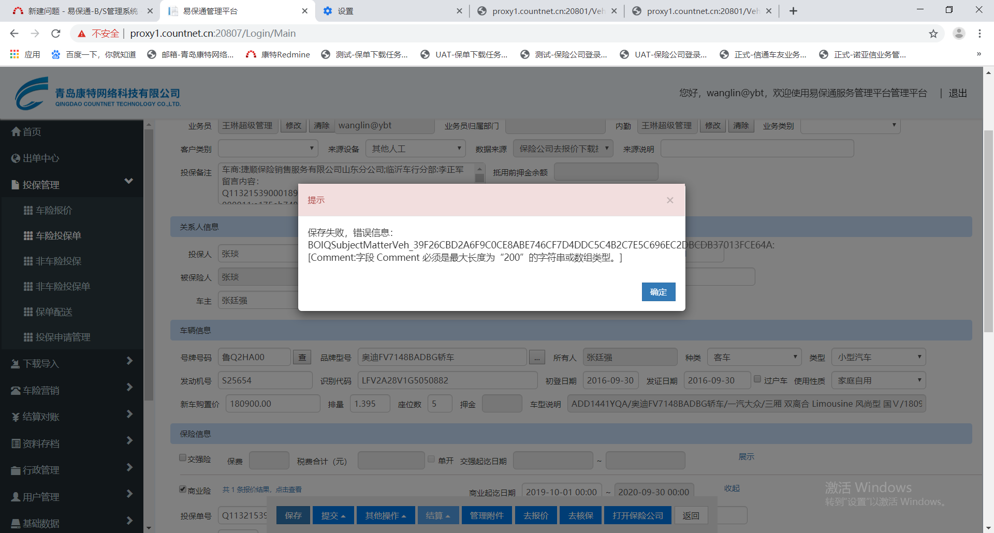
Task: Open the 类型 dropdown showing 小型汽车
Action: (x=879, y=357)
